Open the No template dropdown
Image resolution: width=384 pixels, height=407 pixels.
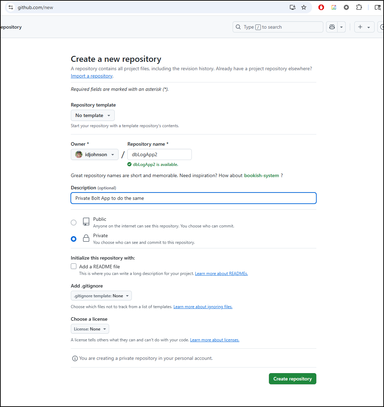pyautogui.click(x=92, y=115)
